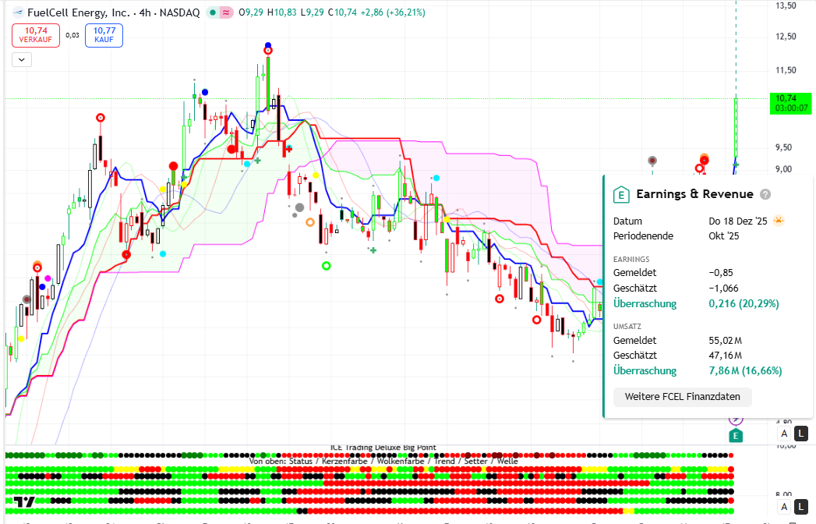Open the help question mark beside Earnings & Revenue

765,194
